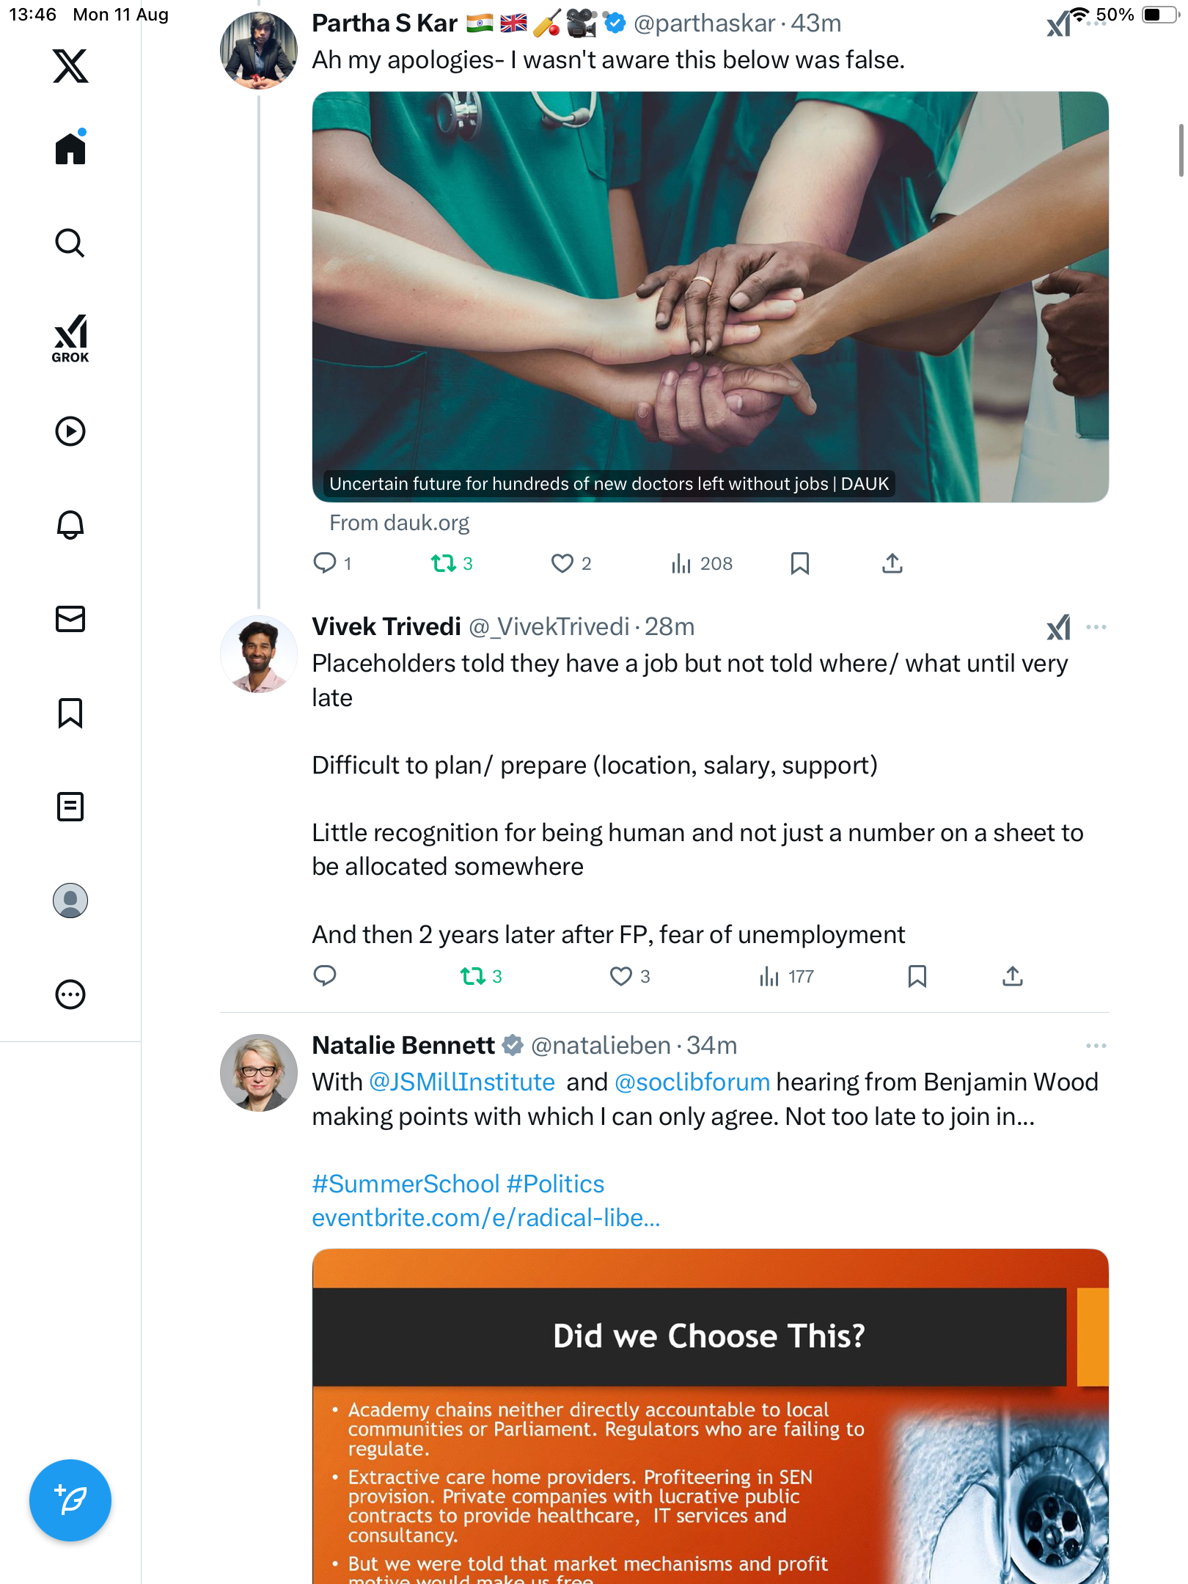Click the compose post floating button
The height and width of the screenshot is (1584, 1188).
(x=70, y=1500)
